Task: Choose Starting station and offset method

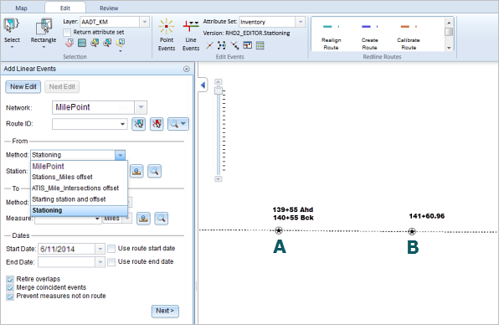Action: coord(79,199)
